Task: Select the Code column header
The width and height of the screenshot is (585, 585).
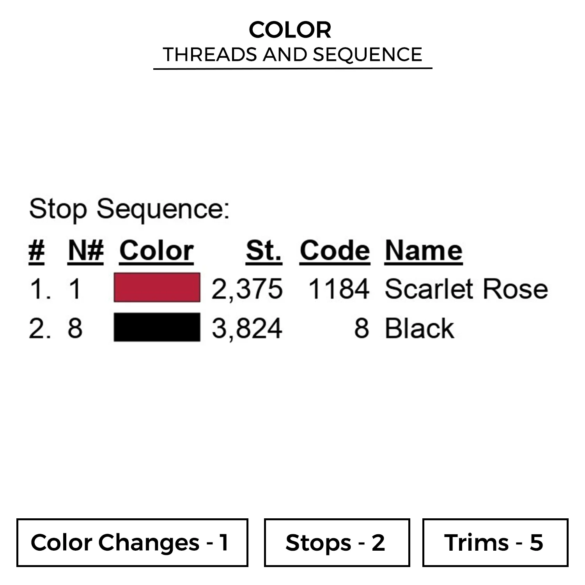Action: tap(335, 250)
